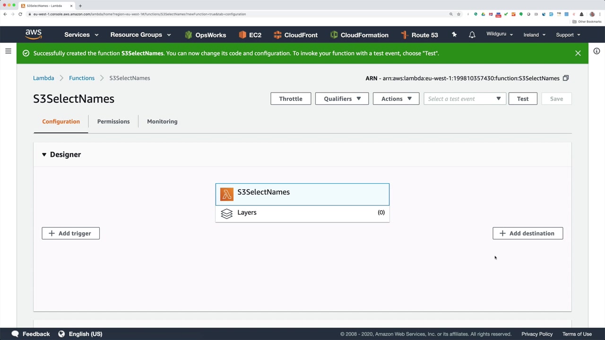The image size is (605, 340).
Task: Open the CloudFront shortcut in the navbar
Action: pos(295,35)
